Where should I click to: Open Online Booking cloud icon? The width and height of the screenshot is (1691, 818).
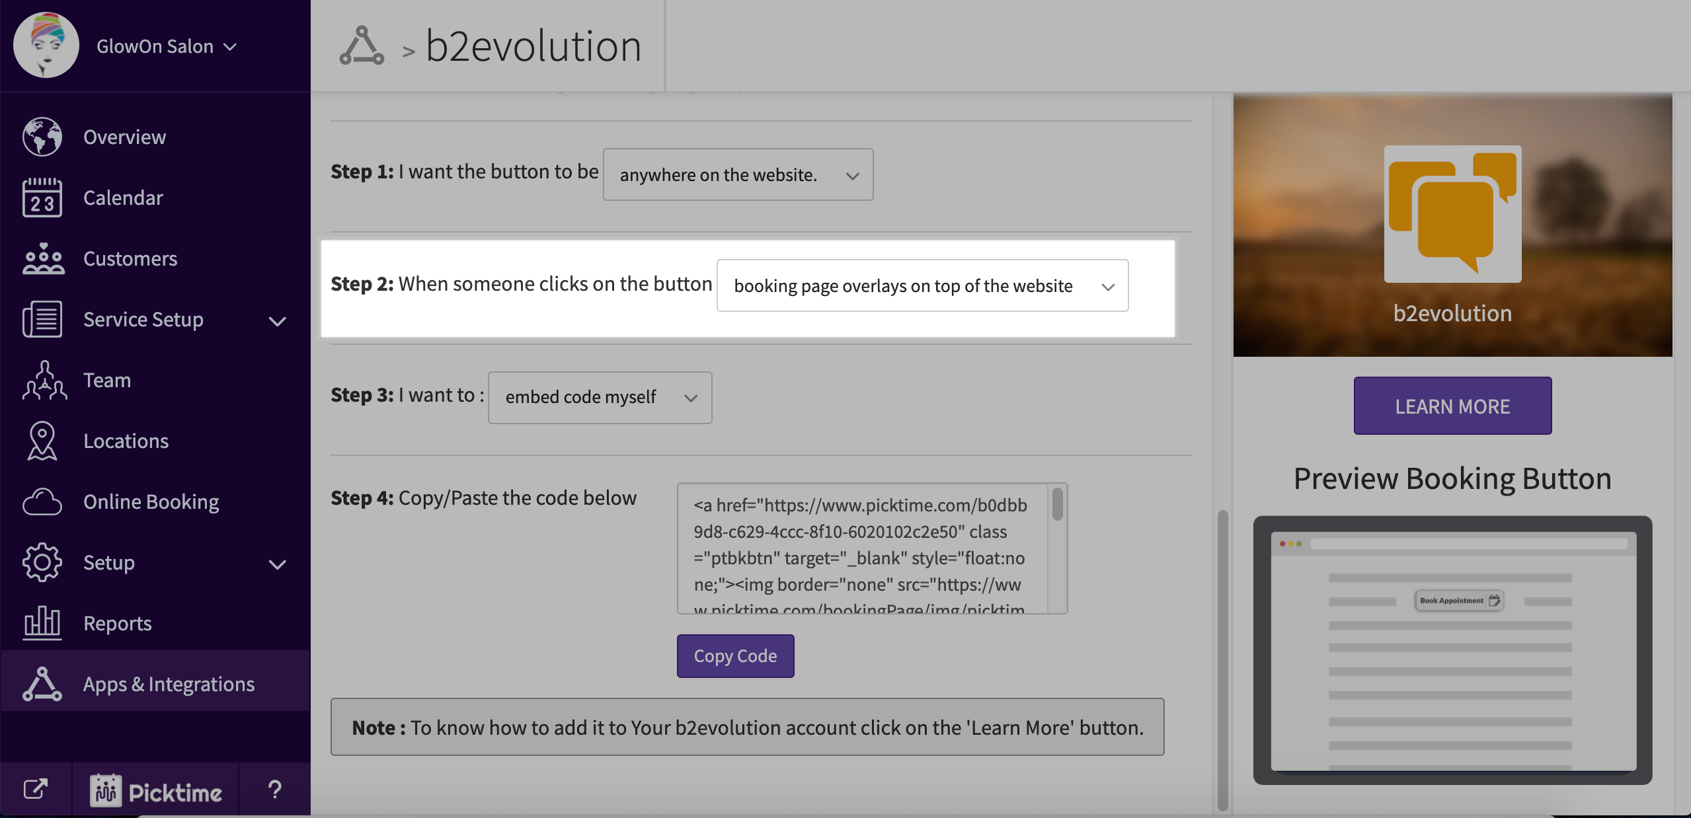(42, 502)
